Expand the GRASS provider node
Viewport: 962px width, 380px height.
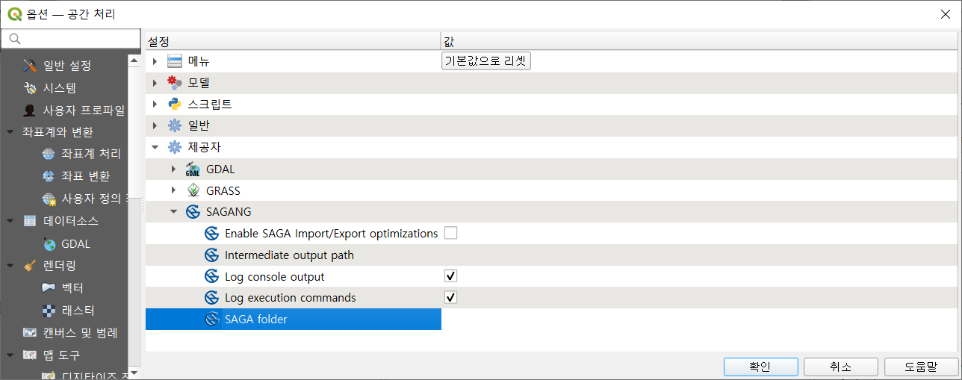[173, 190]
